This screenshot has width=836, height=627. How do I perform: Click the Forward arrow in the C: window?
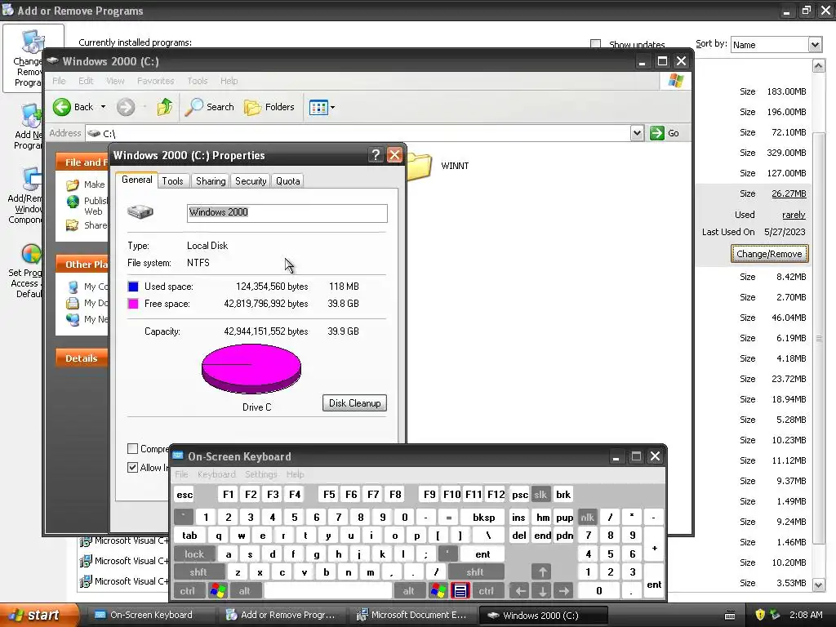click(126, 107)
